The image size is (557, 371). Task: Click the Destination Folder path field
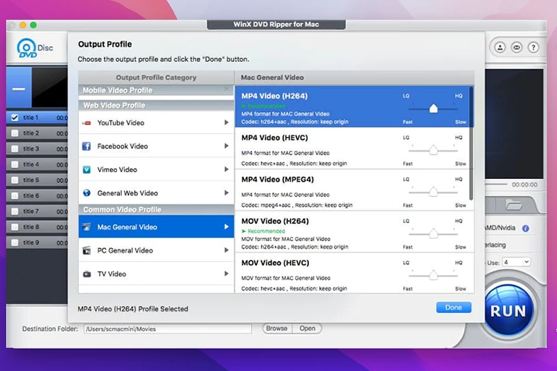[167, 329]
